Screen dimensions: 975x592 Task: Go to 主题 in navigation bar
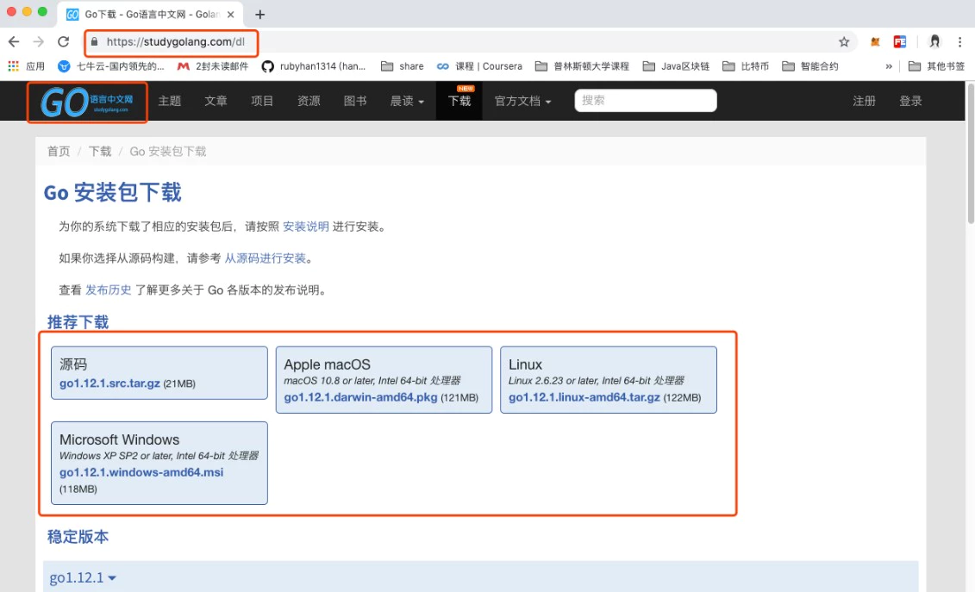[170, 101]
